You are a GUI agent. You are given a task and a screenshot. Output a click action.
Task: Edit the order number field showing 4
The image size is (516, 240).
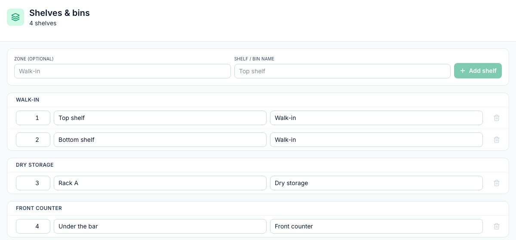[x=33, y=226]
